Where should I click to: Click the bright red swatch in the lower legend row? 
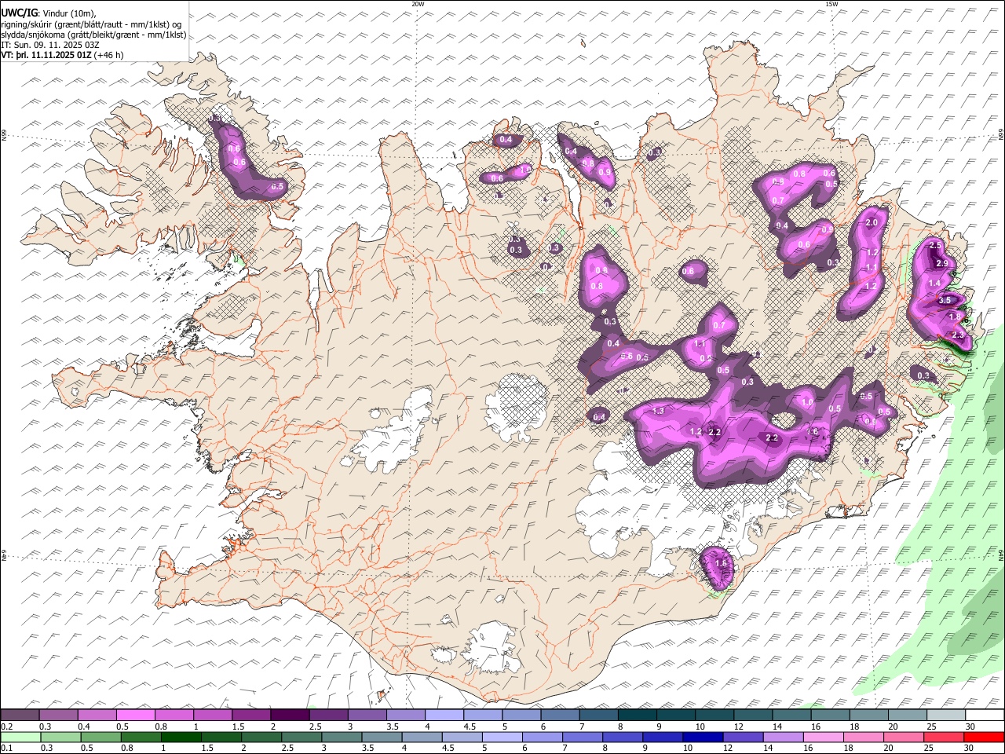coord(985,737)
